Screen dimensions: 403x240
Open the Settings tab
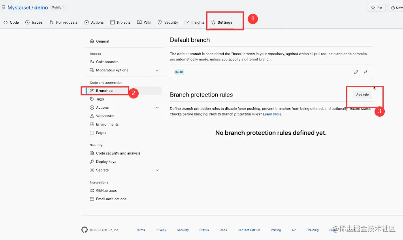pyautogui.click(x=222, y=22)
